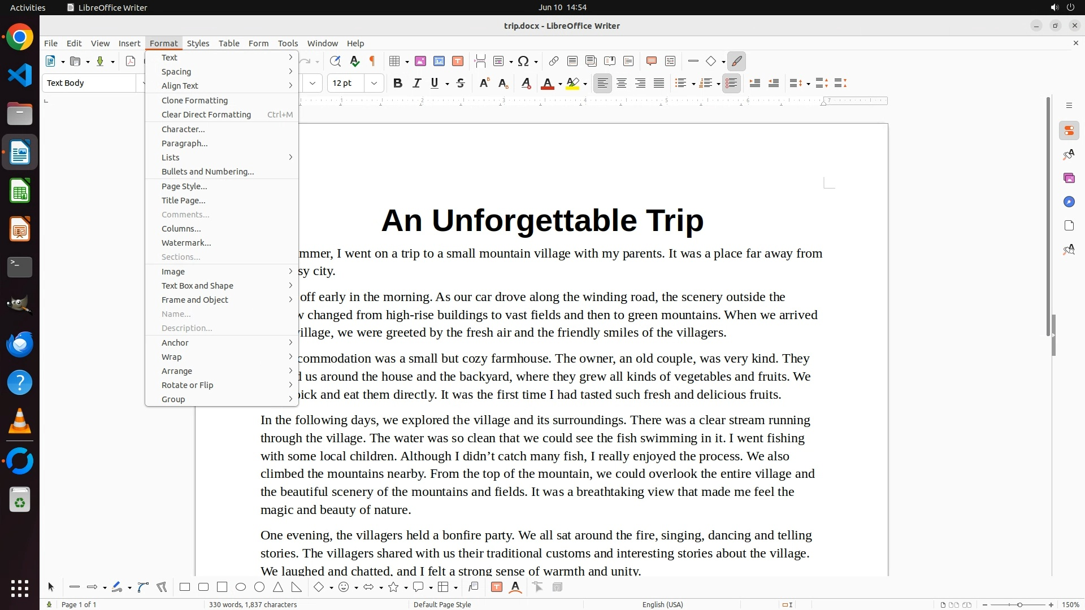
Task: Select Page Style... menu entry
Action: [x=184, y=186]
